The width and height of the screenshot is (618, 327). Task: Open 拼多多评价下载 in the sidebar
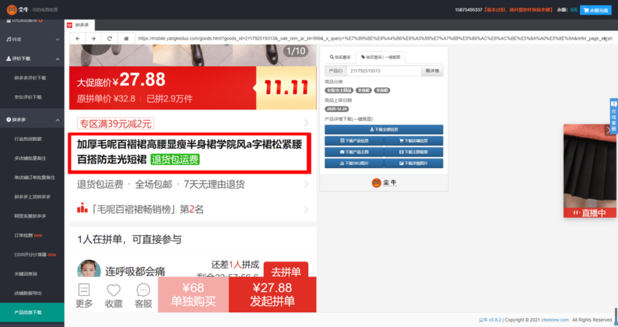point(30,78)
